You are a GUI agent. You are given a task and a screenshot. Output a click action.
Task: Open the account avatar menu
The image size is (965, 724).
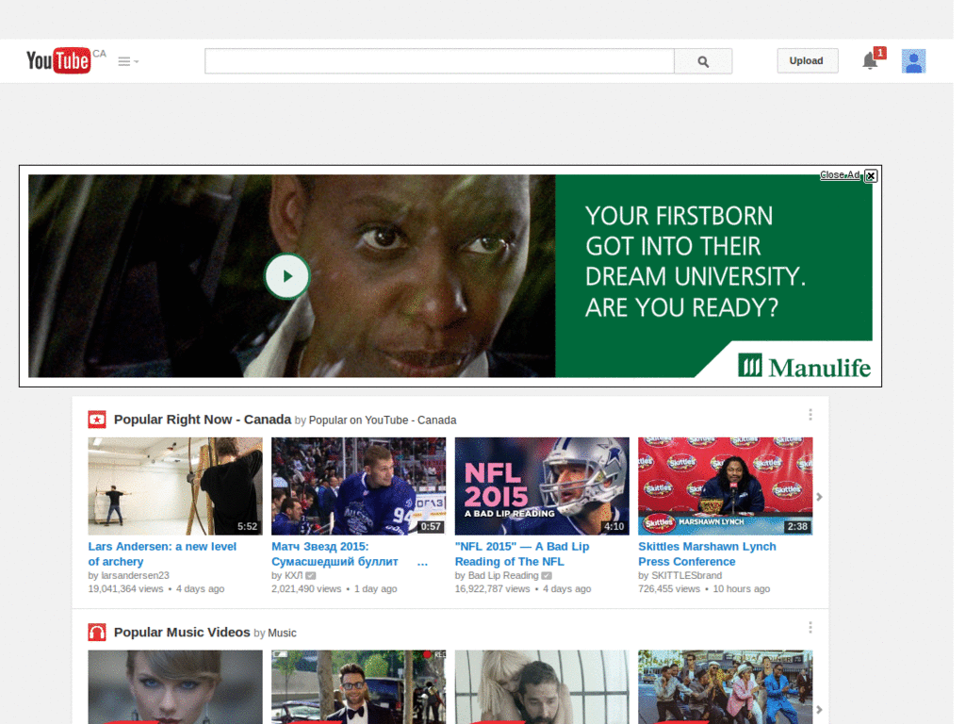913,61
